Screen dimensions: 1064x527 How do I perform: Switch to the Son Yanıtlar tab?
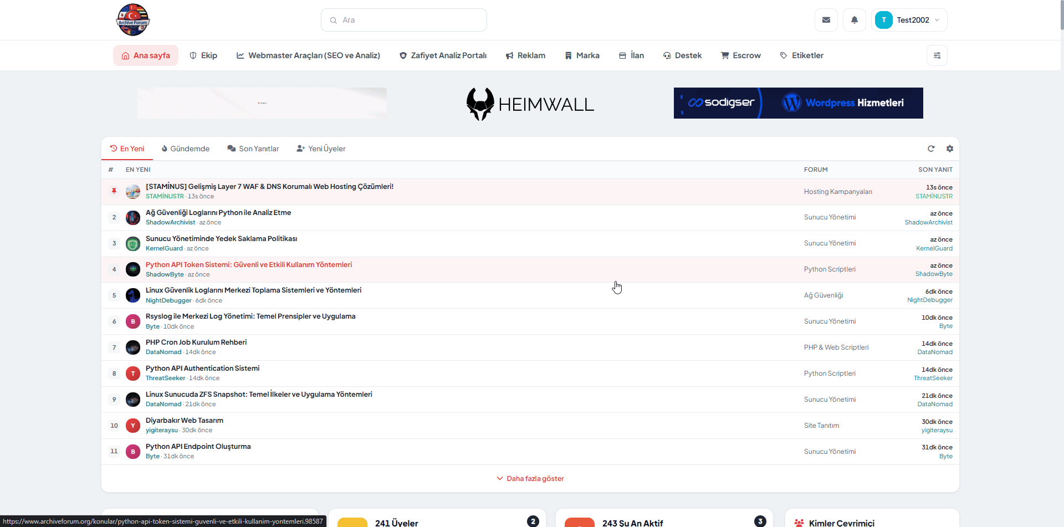point(253,149)
